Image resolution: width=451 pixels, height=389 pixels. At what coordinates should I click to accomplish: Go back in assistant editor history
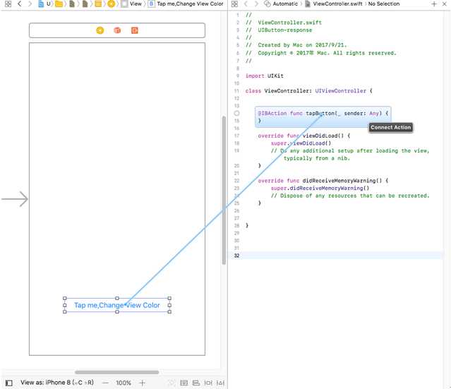(x=246, y=4)
